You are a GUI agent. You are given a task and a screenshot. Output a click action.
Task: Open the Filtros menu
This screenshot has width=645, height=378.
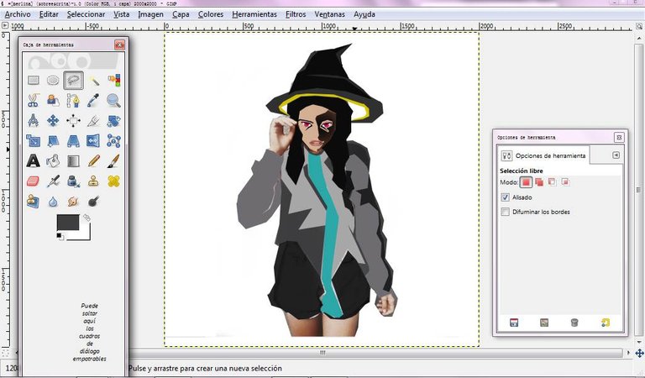coord(296,14)
